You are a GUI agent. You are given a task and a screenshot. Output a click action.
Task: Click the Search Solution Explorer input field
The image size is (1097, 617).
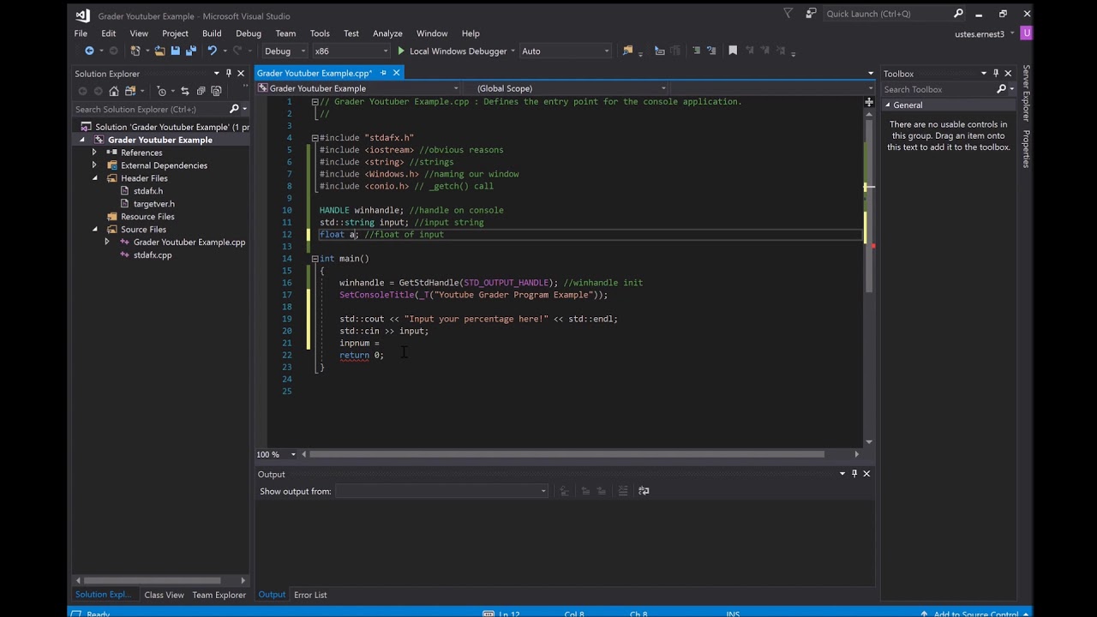[x=149, y=109]
